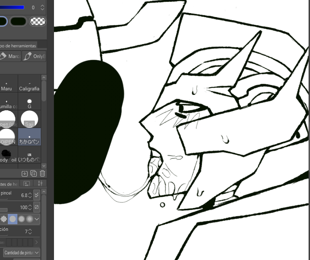Screen dimensions: 310x260
Task: Open the tool property tab 'Ajustes de herramienta'
Action: coord(10,184)
